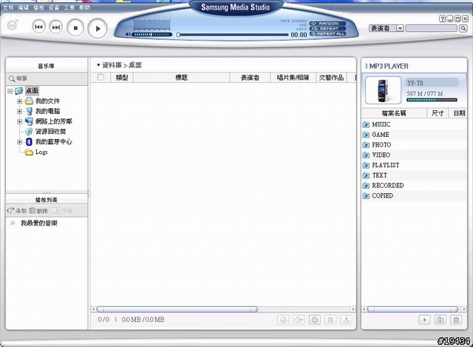Click the horizontal scrollbar in library list
The image size is (473, 347).
[x=177, y=309]
